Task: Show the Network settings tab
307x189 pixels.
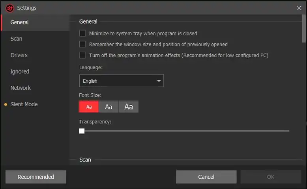Action: point(21,88)
